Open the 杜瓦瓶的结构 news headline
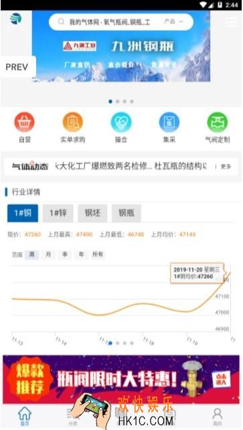Image resolution: width=243 pixels, height=430 pixels. point(181,166)
